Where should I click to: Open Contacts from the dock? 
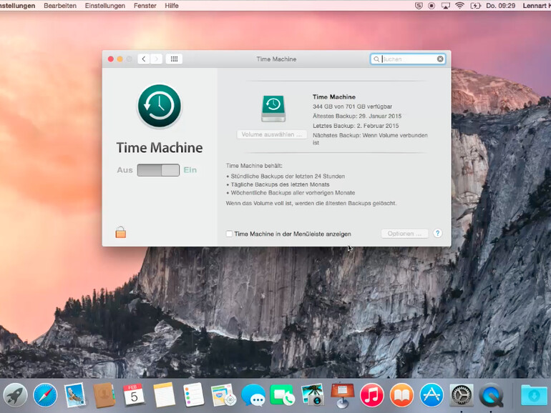[104, 395]
